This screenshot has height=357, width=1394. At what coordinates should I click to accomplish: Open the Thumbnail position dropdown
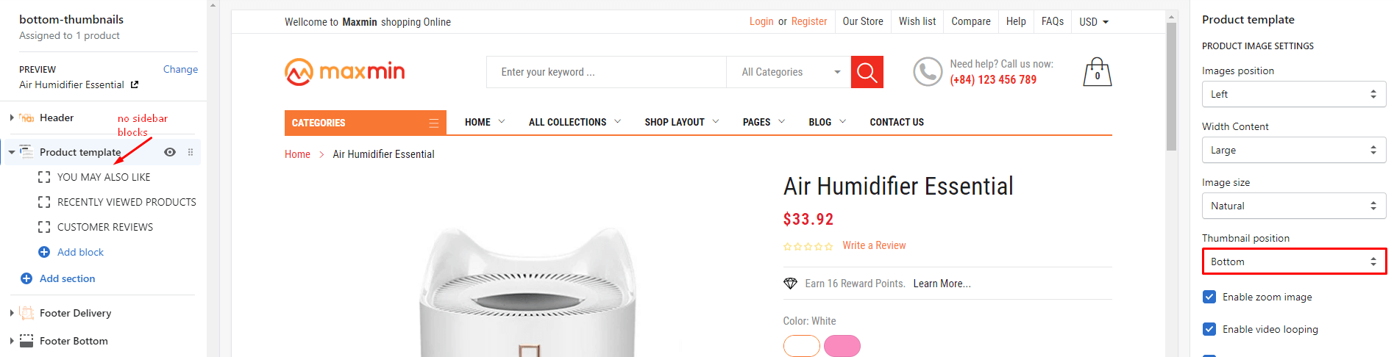pos(1294,262)
